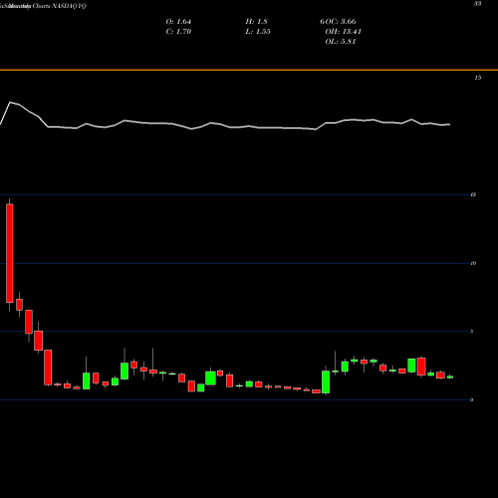
Task: Select the open value 'O: 1.64'
Action: coord(178,22)
